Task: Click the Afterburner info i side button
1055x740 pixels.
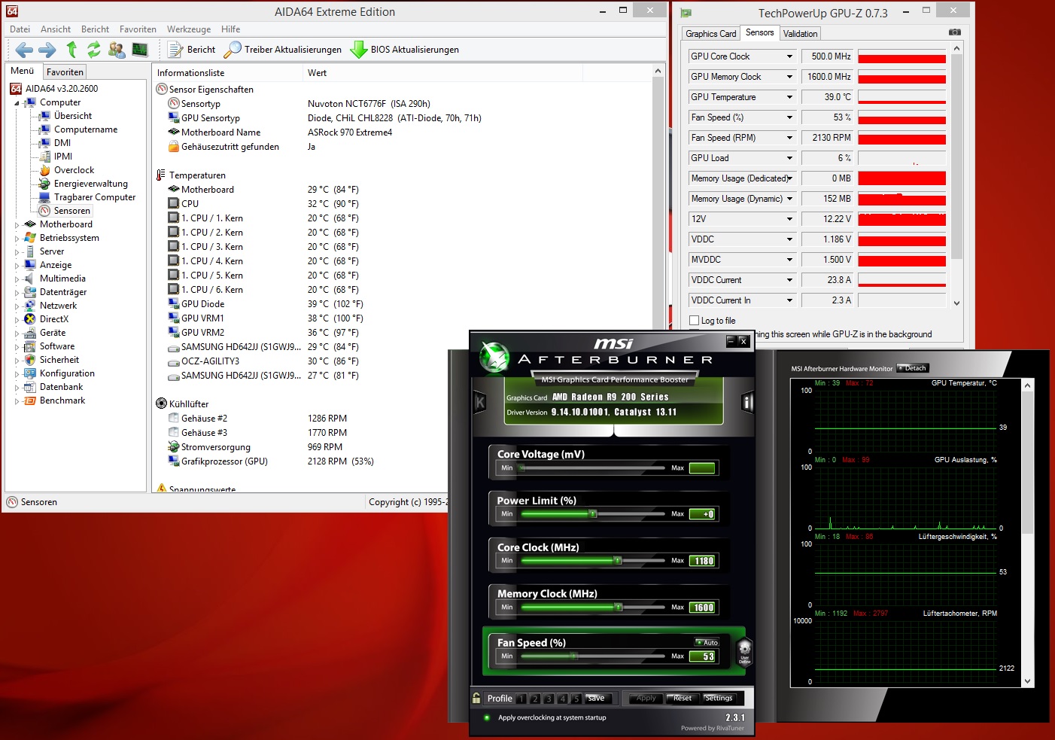Action: coord(747,402)
